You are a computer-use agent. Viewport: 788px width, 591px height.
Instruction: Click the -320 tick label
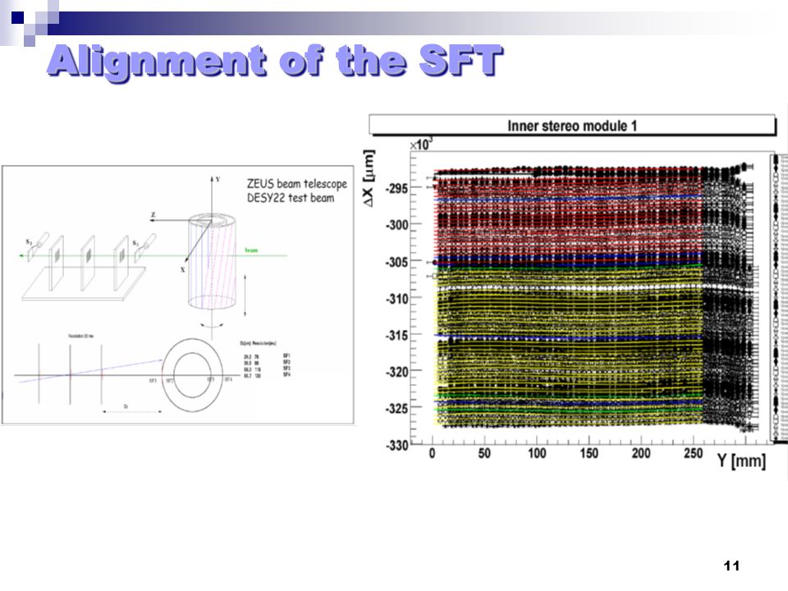[397, 372]
